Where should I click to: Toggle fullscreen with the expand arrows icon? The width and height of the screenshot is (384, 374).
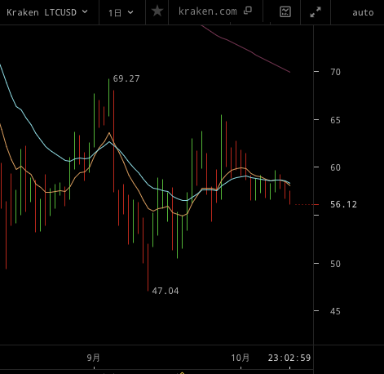(x=316, y=12)
